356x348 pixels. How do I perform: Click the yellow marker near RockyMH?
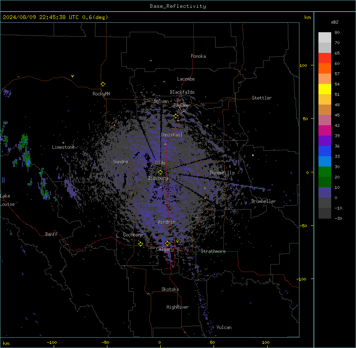pyautogui.click(x=103, y=84)
